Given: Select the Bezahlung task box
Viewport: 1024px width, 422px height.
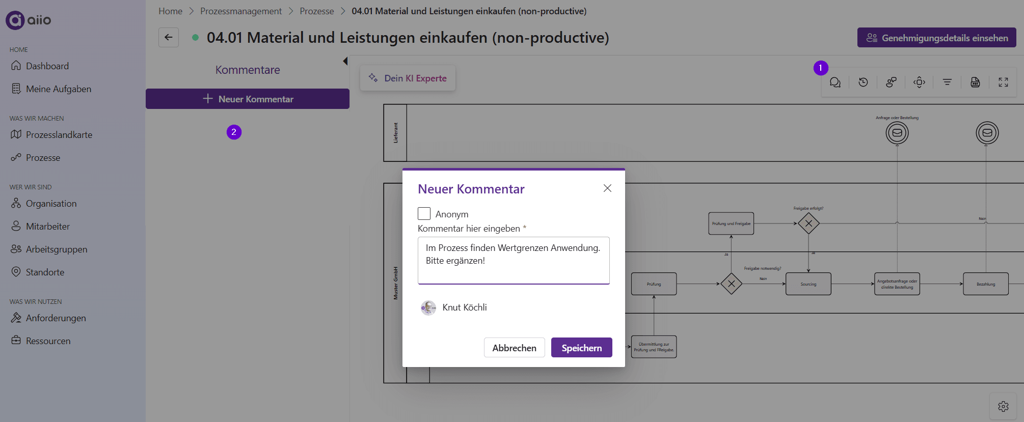Looking at the screenshot, I should point(986,284).
